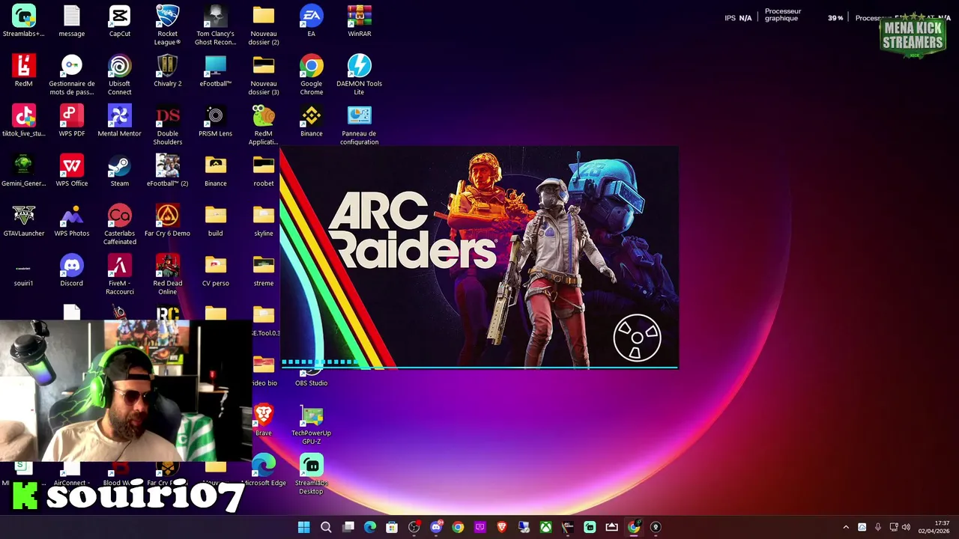The height and width of the screenshot is (539, 959).
Task: Open WPS Photos desktop shortcut
Action: click(x=72, y=221)
